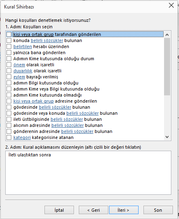Click scroll down arrow of conditions list
The height and width of the screenshot is (219, 179).
click(x=167, y=137)
